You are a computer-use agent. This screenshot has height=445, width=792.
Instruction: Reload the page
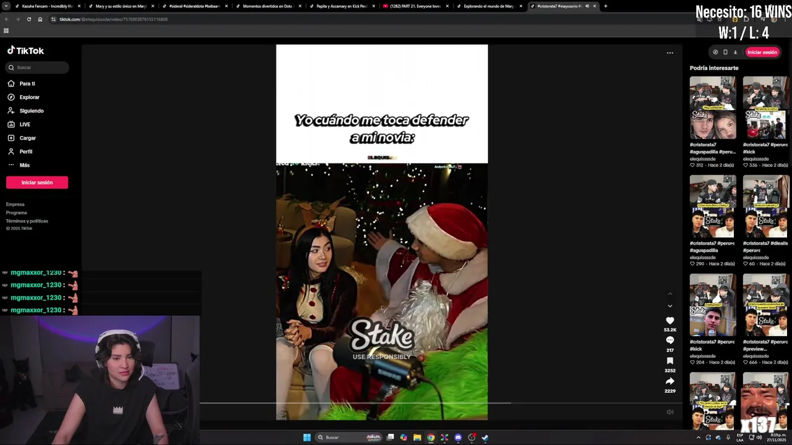tap(28, 19)
